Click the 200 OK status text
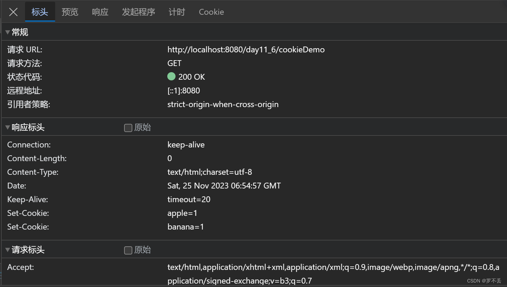This screenshot has width=507, height=287. [192, 77]
